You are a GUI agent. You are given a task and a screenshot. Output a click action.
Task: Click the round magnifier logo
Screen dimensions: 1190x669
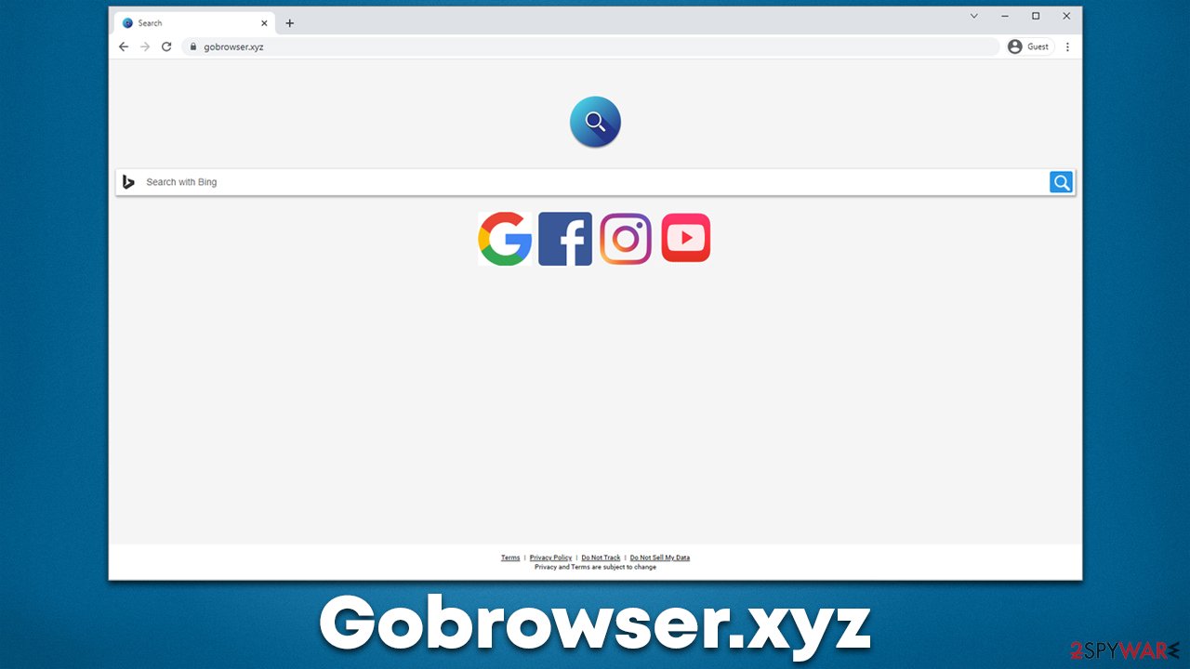[x=595, y=122]
